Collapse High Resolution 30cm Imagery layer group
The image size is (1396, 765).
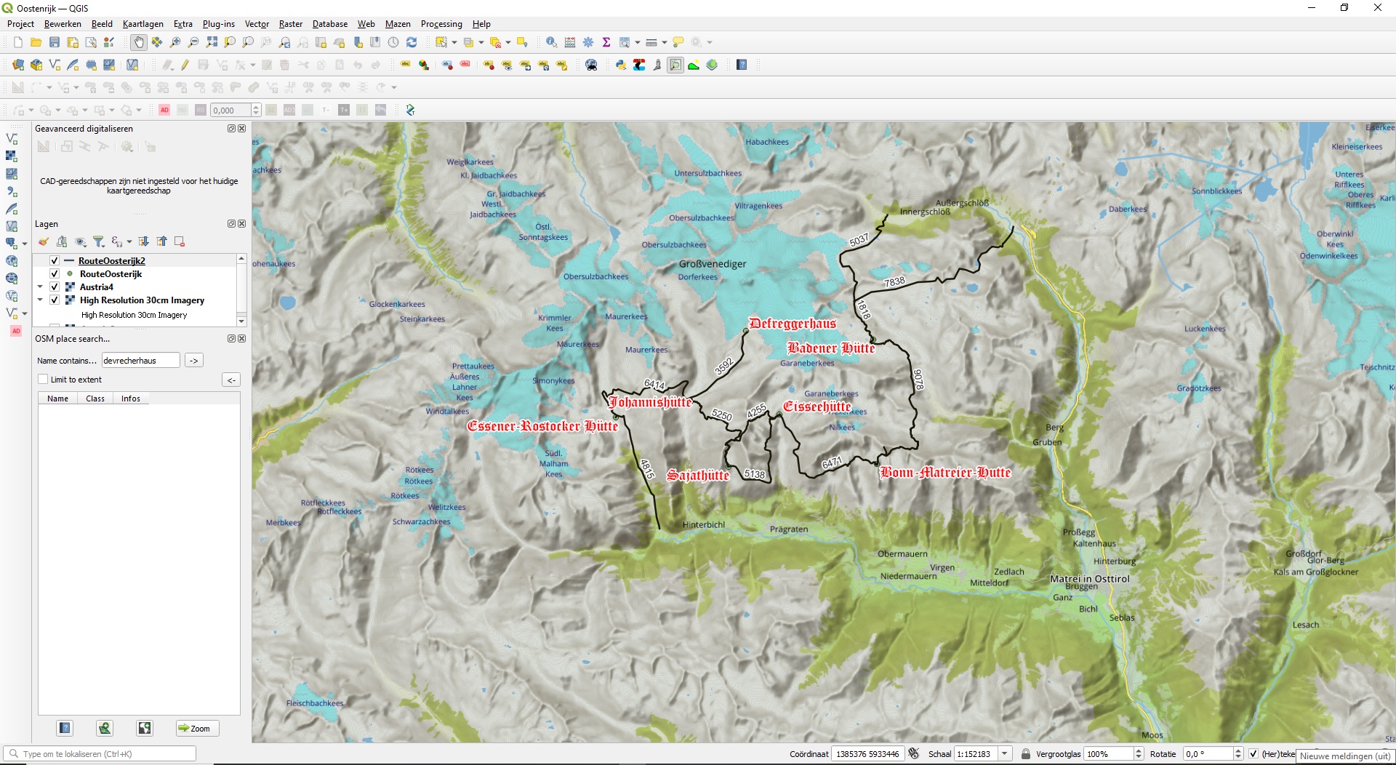coord(41,300)
